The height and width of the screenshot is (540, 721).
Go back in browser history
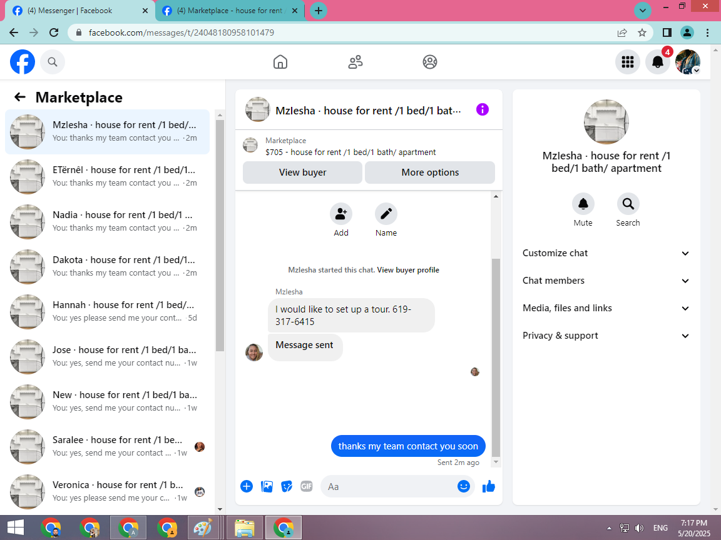[x=14, y=32]
